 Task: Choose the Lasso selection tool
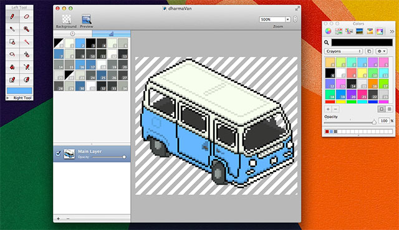(12, 54)
